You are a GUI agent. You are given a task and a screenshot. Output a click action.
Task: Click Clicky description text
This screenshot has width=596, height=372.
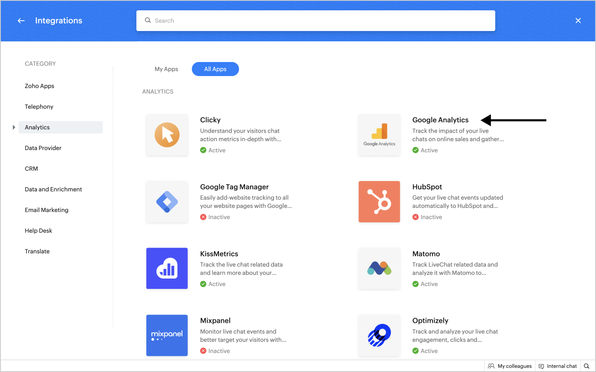(x=240, y=135)
